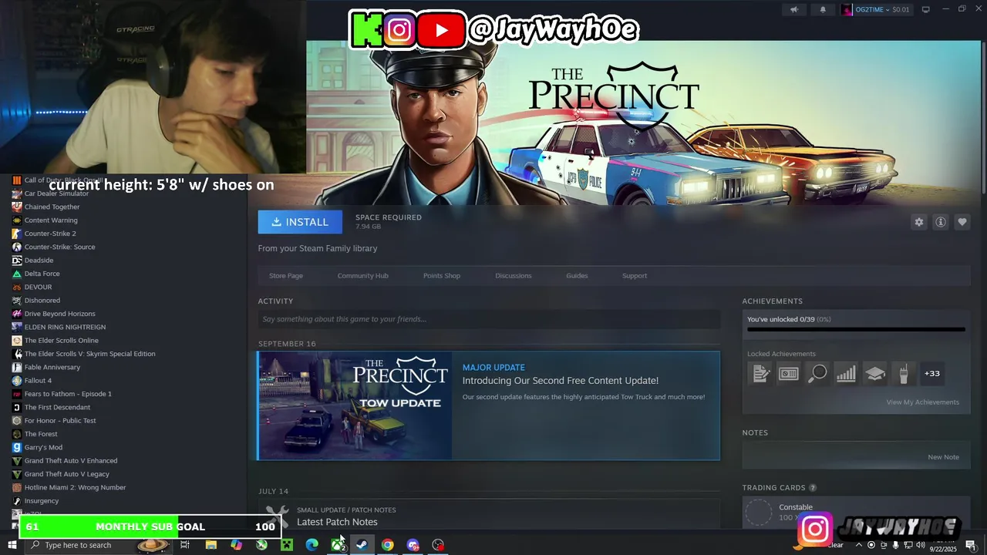
Task: Open Latest Patch Notes entry
Action: click(x=337, y=522)
